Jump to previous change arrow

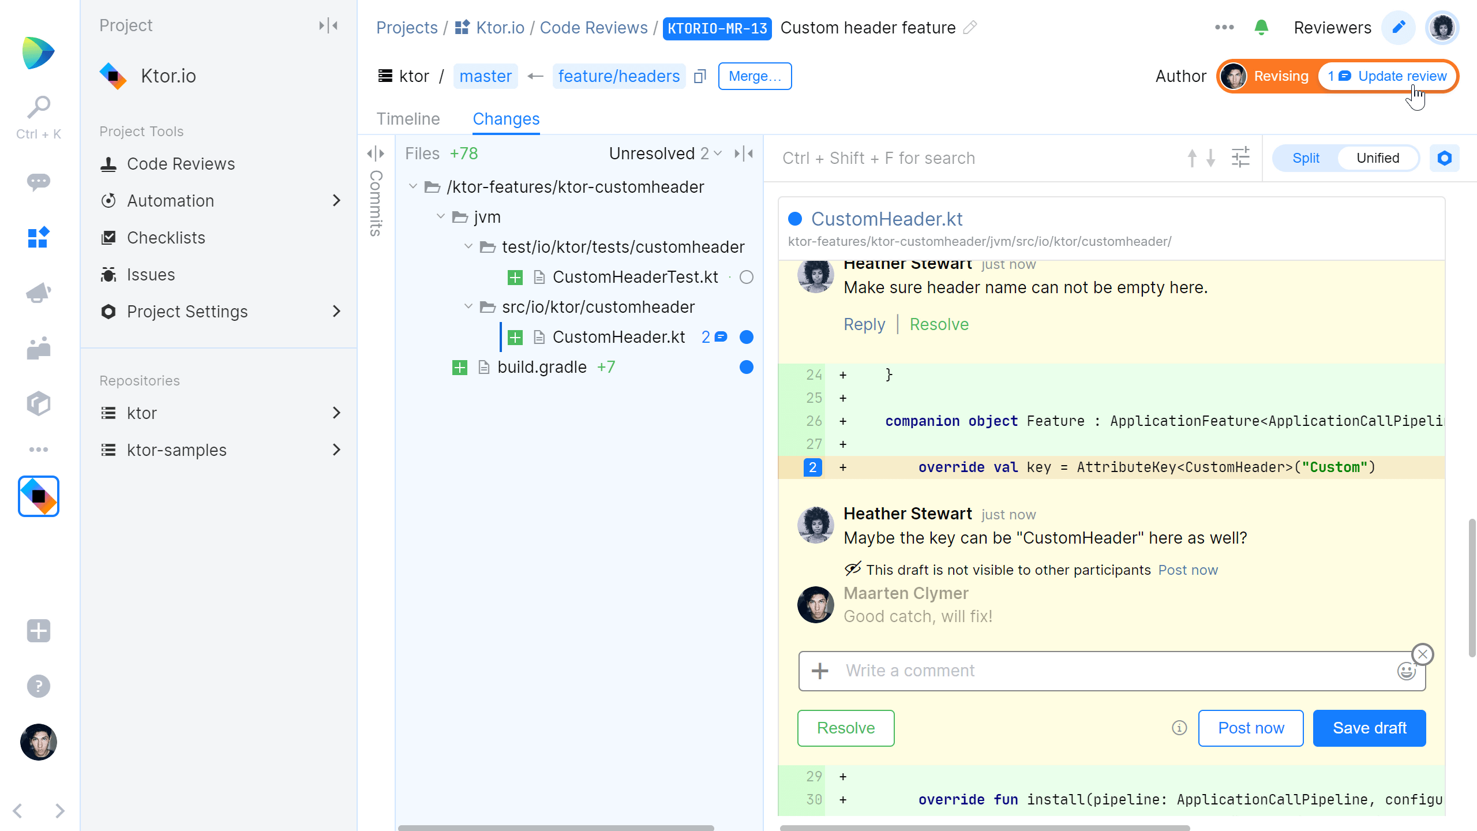tap(1192, 158)
